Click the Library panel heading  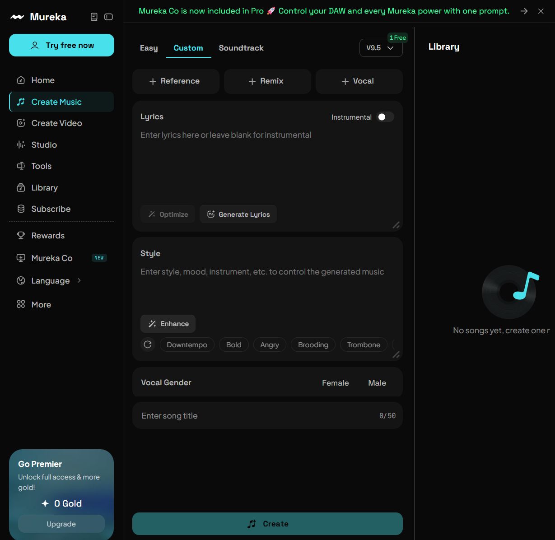click(x=444, y=47)
